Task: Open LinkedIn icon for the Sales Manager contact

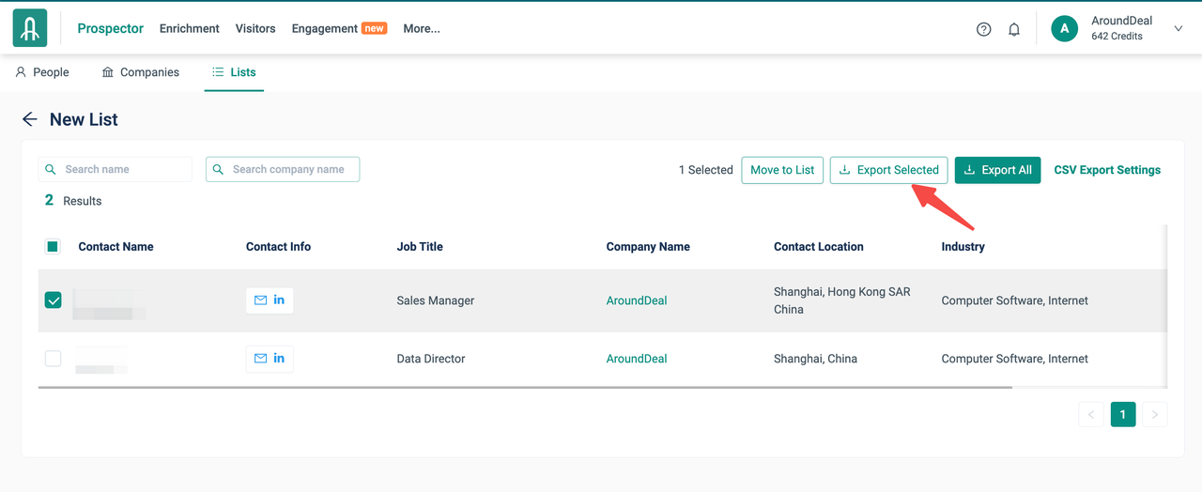Action: [279, 300]
